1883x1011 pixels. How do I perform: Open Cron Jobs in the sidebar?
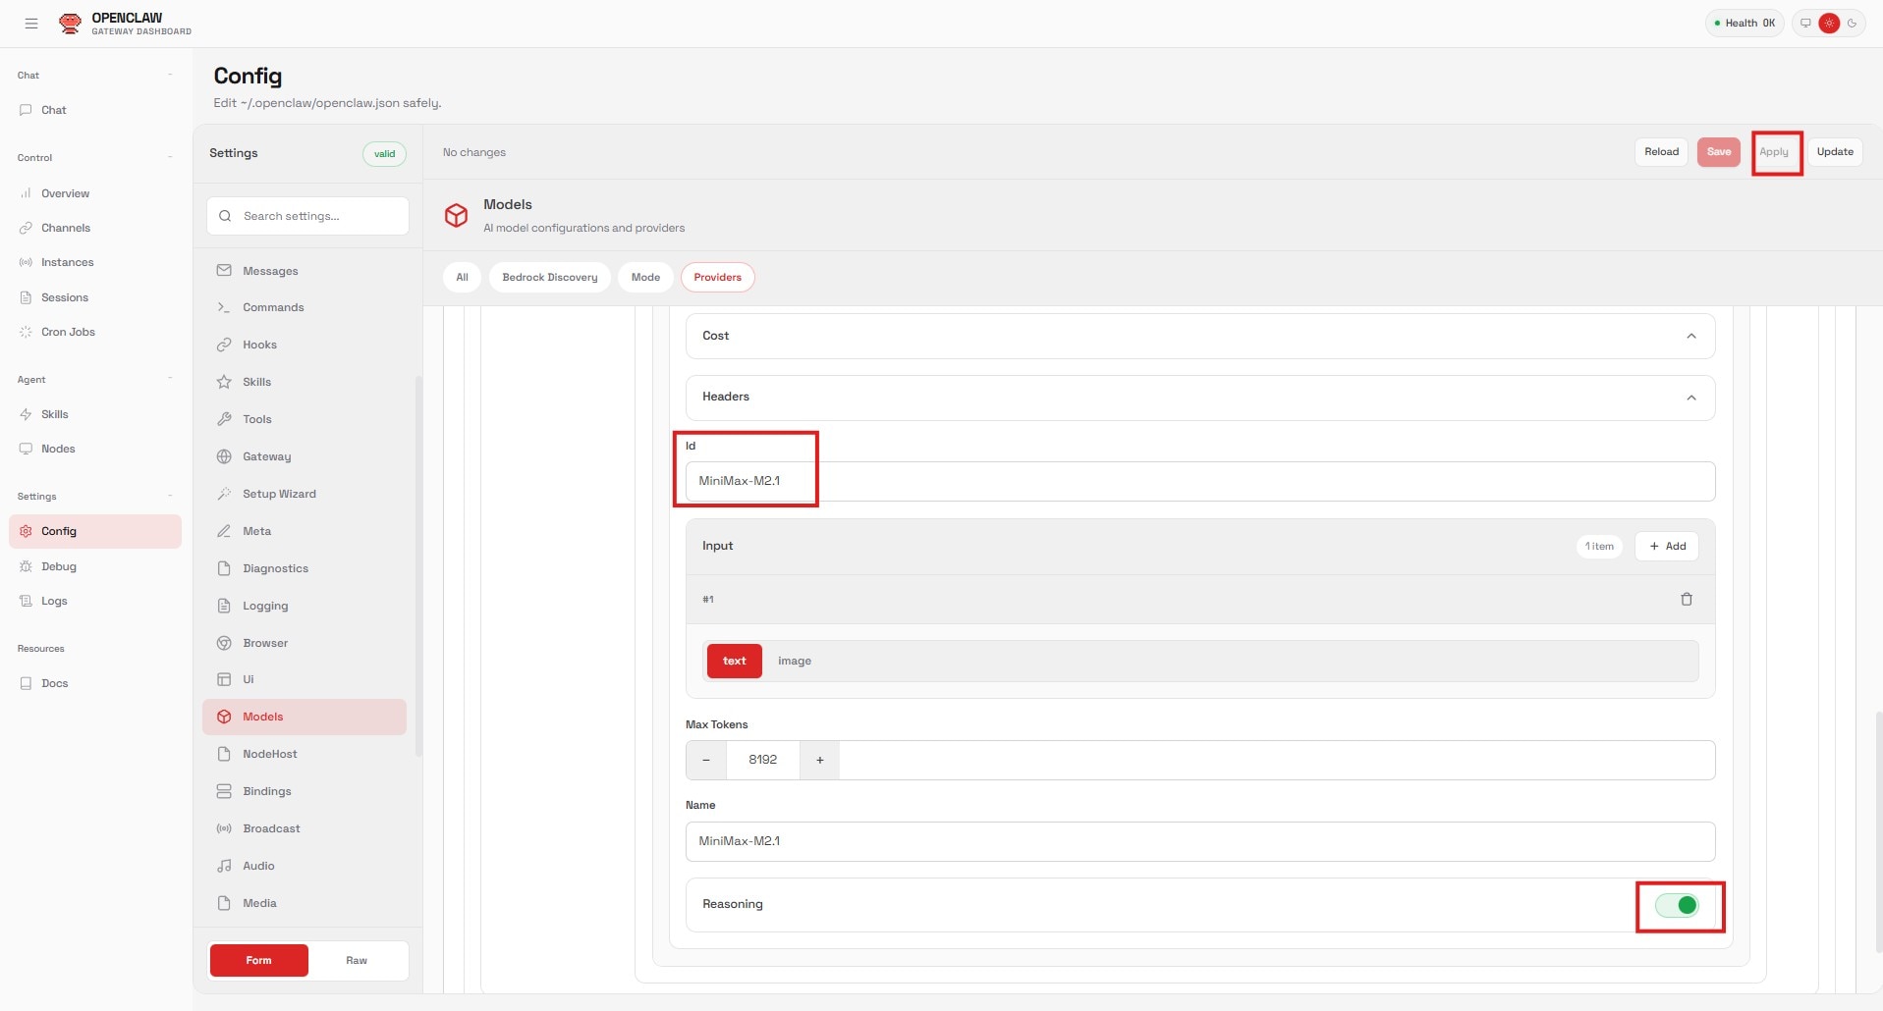68,332
